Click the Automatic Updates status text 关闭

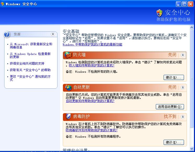[x=172, y=87]
